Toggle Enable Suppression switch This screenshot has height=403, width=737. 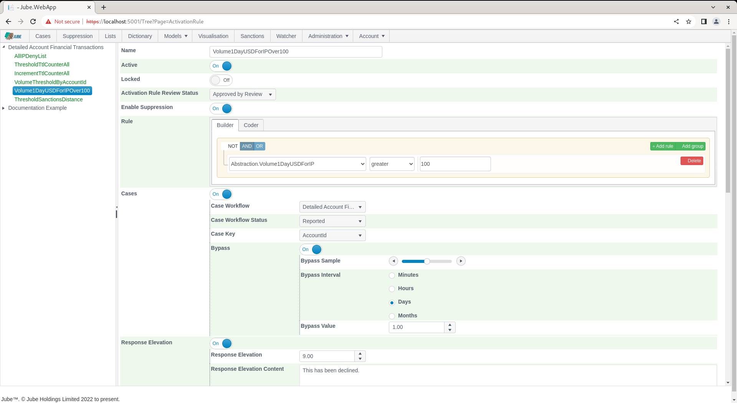point(221,109)
